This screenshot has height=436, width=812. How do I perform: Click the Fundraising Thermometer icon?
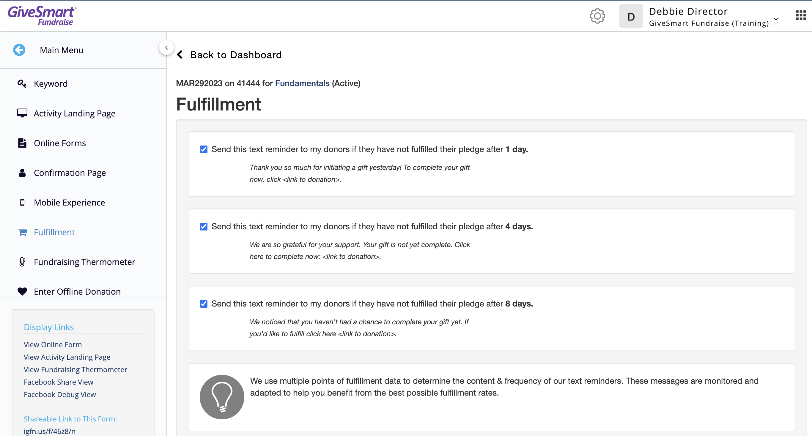tap(22, 262)
